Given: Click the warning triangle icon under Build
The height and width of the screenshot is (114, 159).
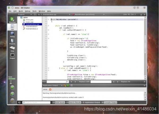Looking at the screenshot, I should (x=11, y=83).
